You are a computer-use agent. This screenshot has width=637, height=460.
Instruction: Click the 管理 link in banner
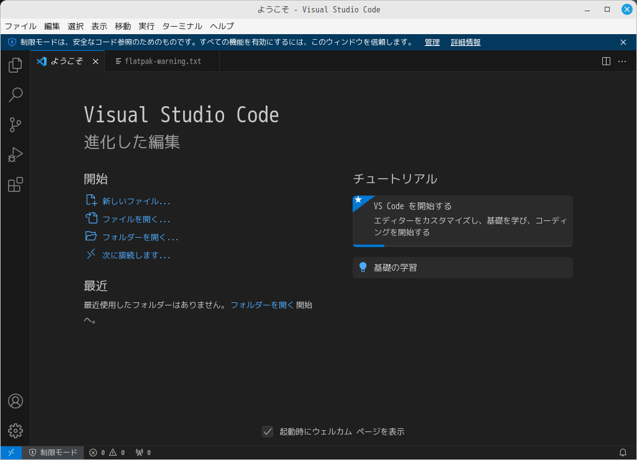[432, 42]
